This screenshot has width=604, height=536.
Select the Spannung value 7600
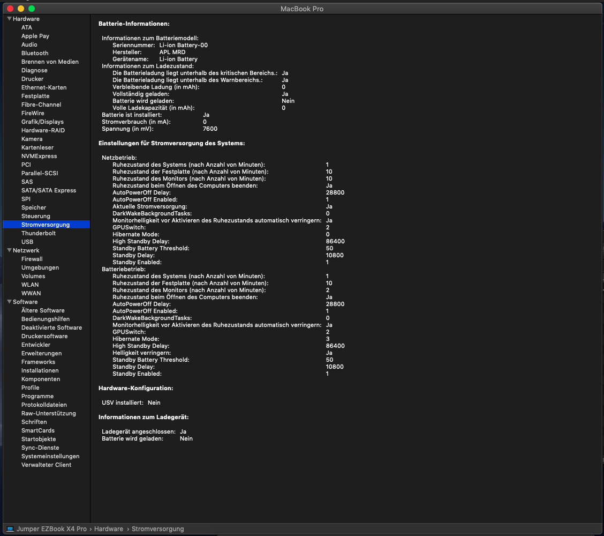pos(210,129)
